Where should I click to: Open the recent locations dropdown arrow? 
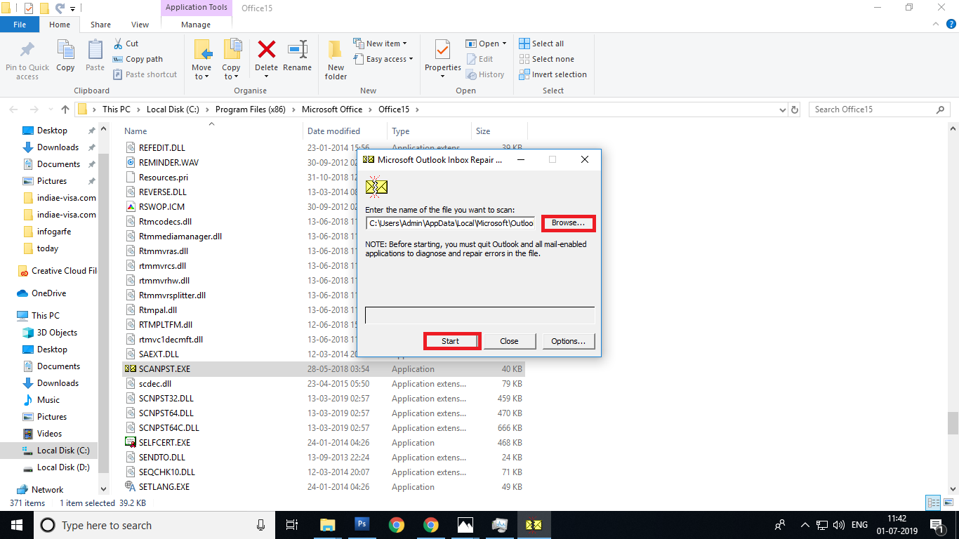[51, 109]
